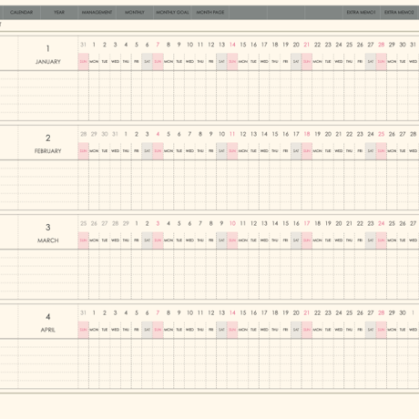
Task: Click date 1 in the March row
Action: click(x=137, y=223)
